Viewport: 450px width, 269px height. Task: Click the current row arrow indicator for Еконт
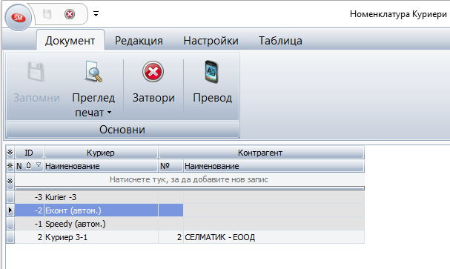coord(10,210)
